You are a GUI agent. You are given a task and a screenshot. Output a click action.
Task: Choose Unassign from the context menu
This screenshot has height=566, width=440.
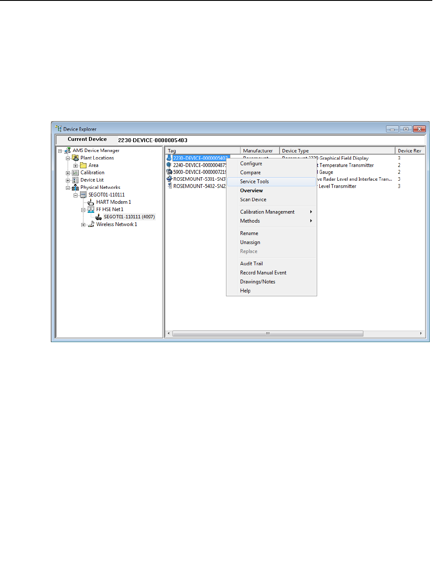click(271, 242)
